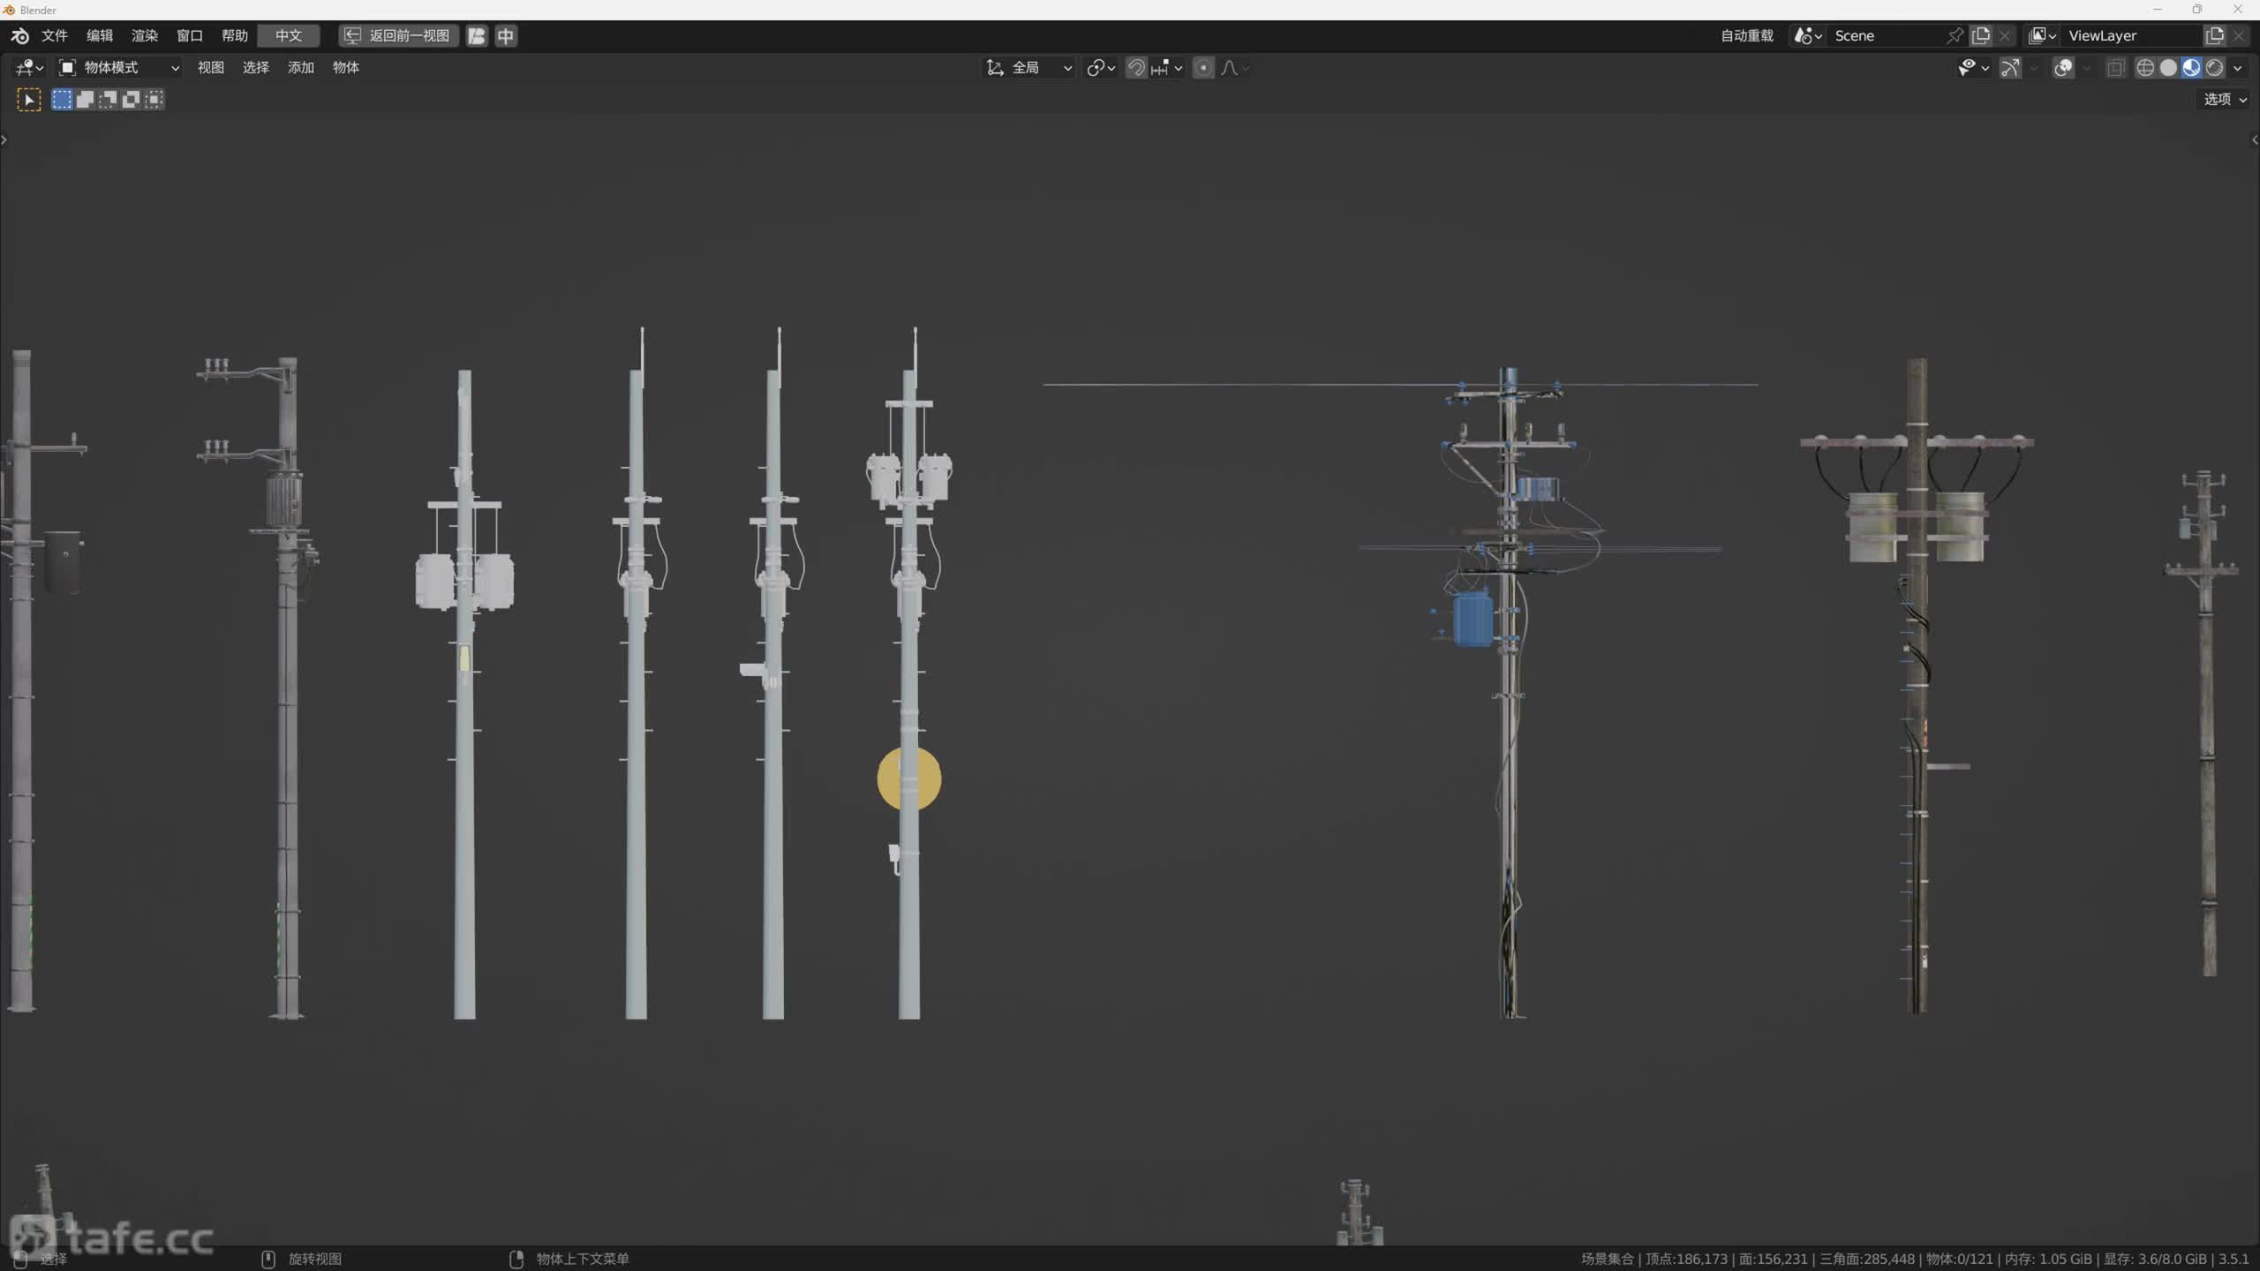2260x1271 pixels.
Task: Open the scene browser icon dropdown
Action: tap(1808, 35)
